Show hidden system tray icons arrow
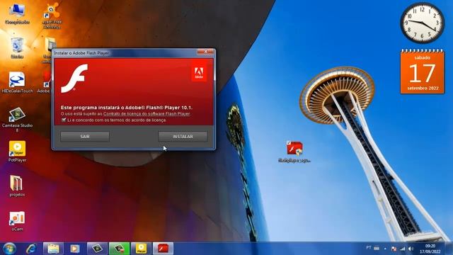Viewport: 453px width, 255px height. coord(385,249)
